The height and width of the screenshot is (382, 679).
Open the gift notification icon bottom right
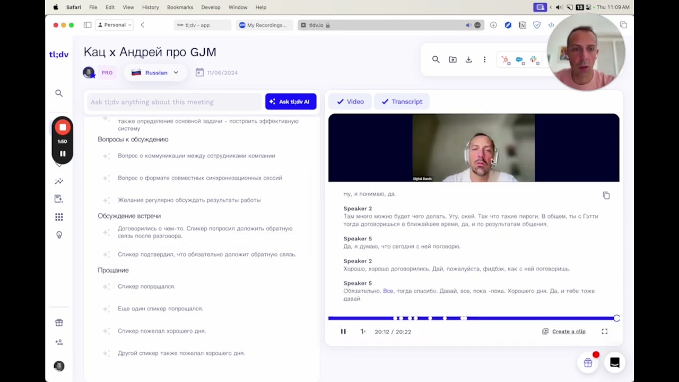pos(588,363)
